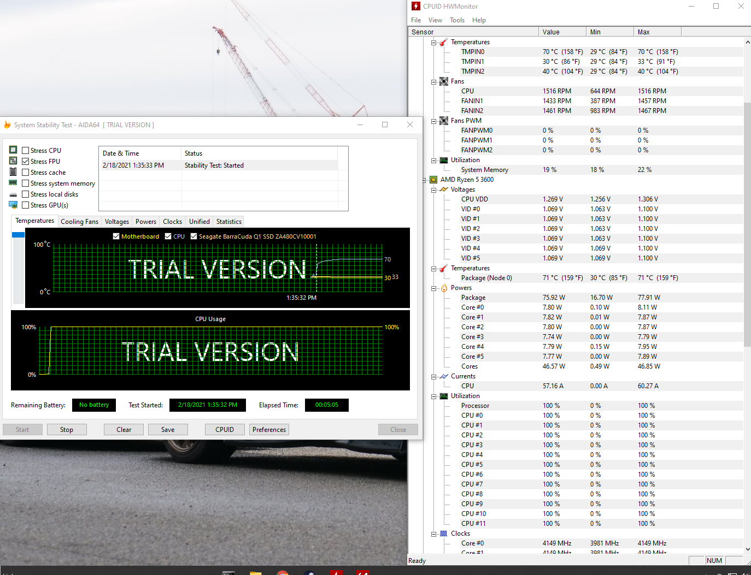Enable the Stress GPU(s) checkbox
This screenshot has height=575, width=751.
click(x=25, y=205)
